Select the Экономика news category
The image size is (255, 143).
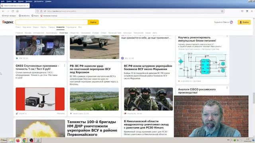[86, 33]
